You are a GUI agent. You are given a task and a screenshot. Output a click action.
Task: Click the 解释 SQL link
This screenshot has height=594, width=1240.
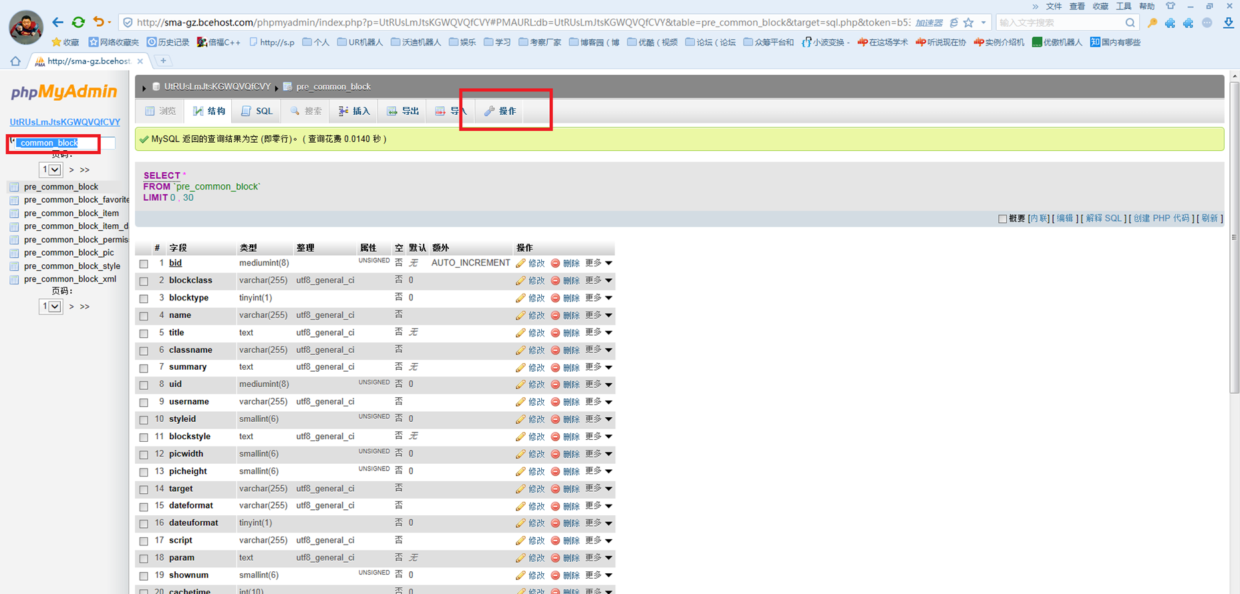1104,218
